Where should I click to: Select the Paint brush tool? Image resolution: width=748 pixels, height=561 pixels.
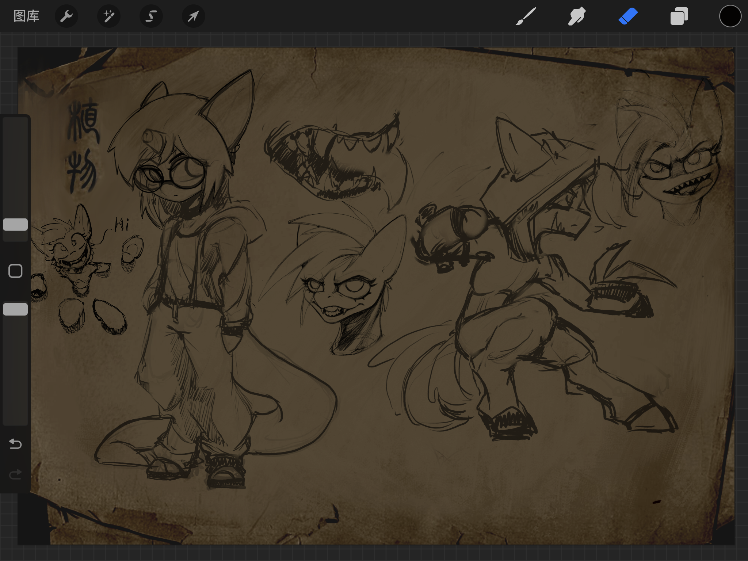point(526,16)
